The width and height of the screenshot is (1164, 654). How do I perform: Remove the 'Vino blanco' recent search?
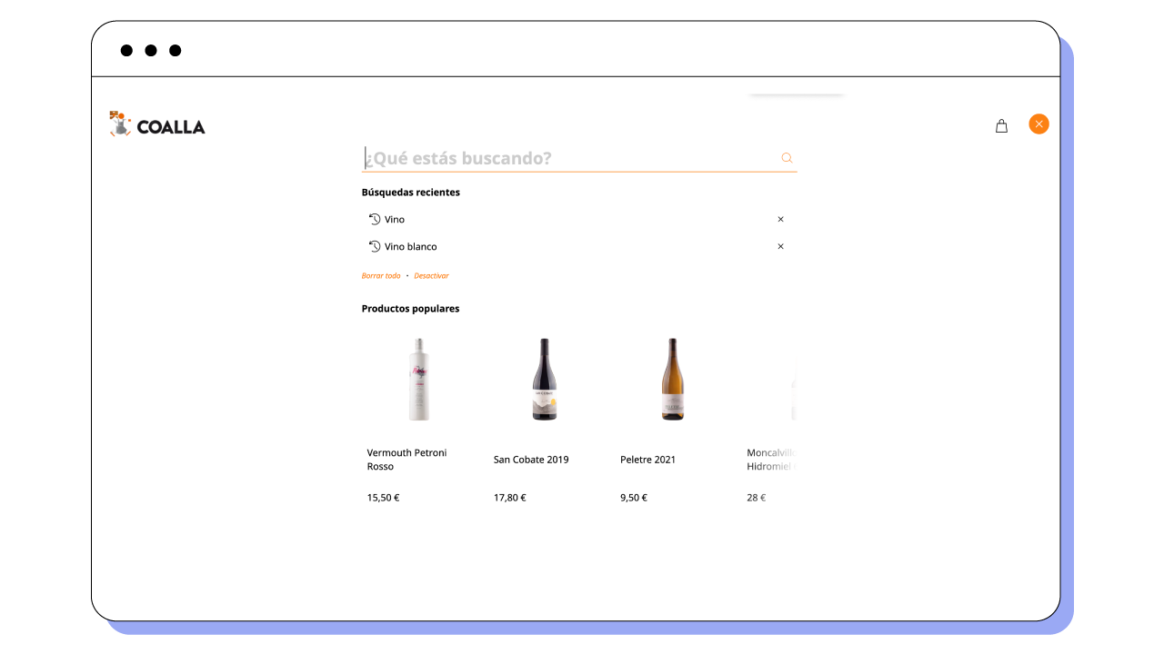pos(780,247)
